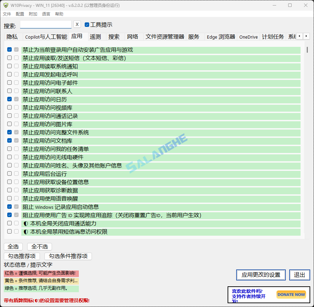The width and height of the screenshot is (314, 307).
Task: Clear the search with the X button
Action: (x=77, y=24)
